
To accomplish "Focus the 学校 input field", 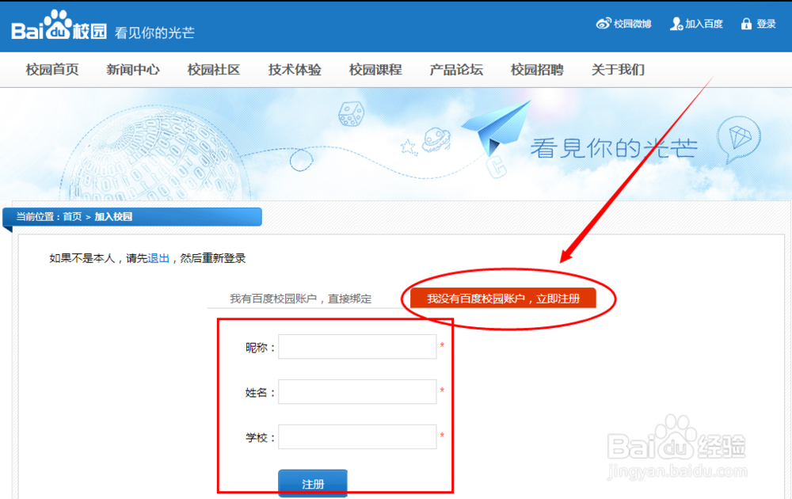I will pos(357,436).
